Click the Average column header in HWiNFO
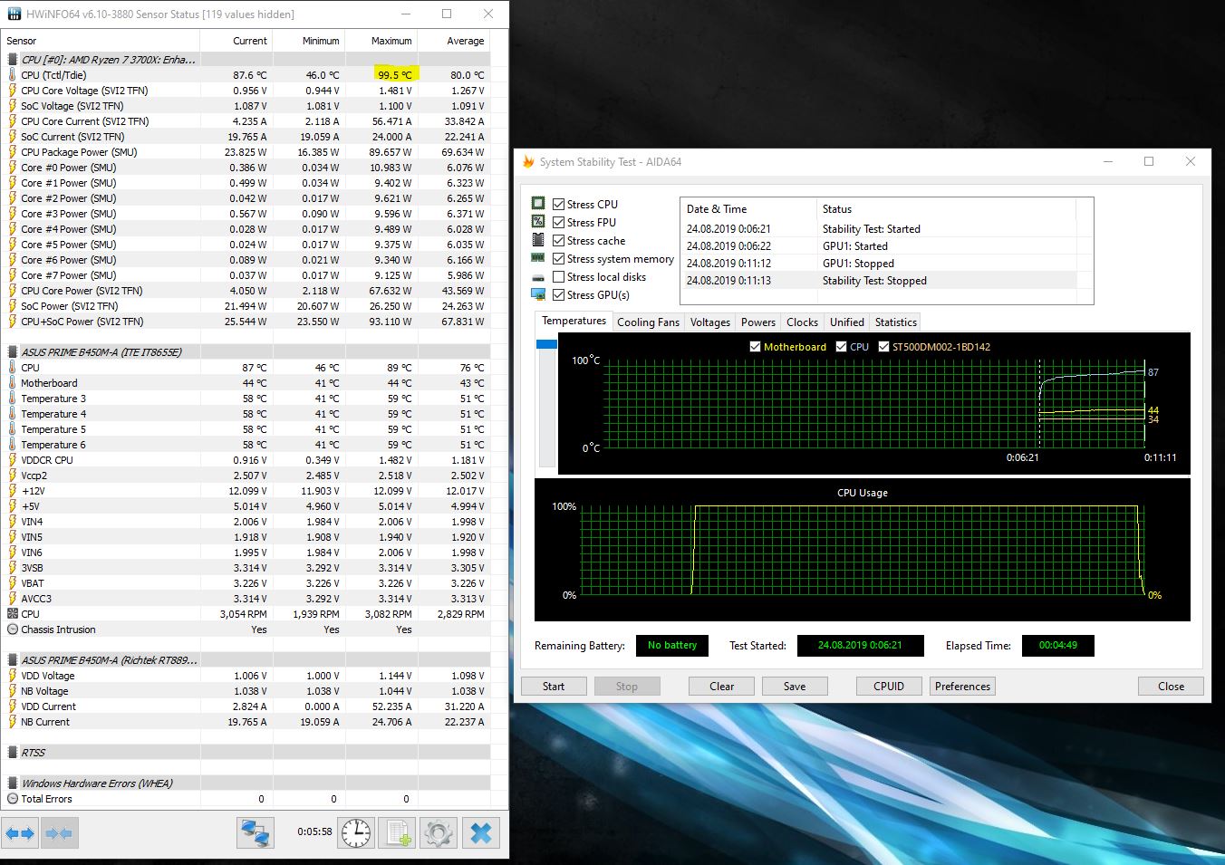Viewport: 1225px width, 865px height. click(x=454, y=41)
